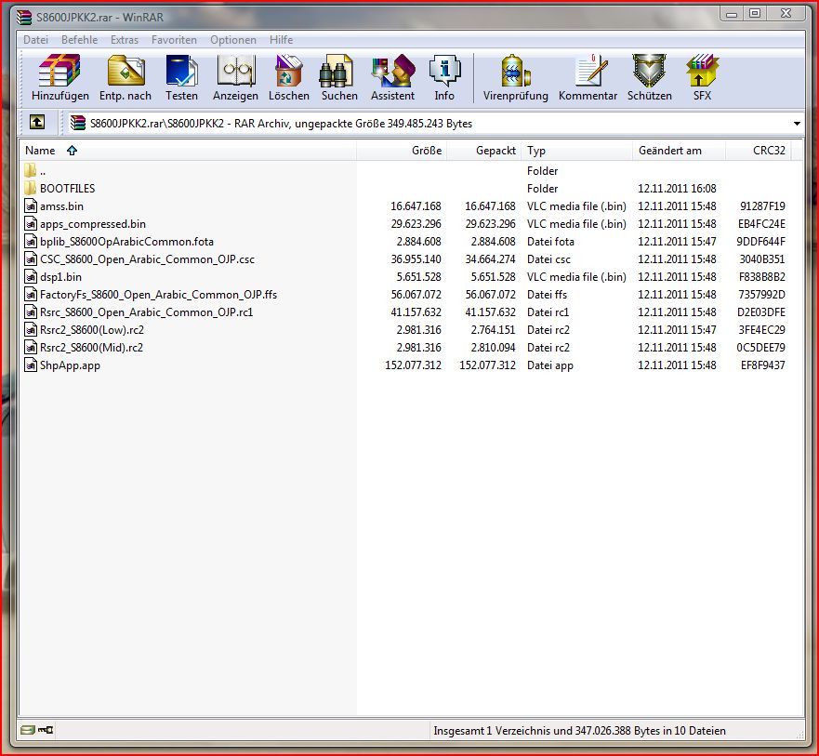Screen dimensions: 819x756
Task: Open the Extras menu
Action: click(x=125, y=40)
